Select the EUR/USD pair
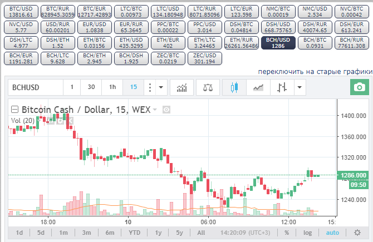The height and width of the screenshot is (242, 373). [x=95, y=27]
